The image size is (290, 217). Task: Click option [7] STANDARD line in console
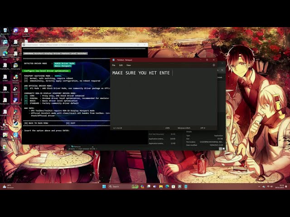click(x=51, y=103)
